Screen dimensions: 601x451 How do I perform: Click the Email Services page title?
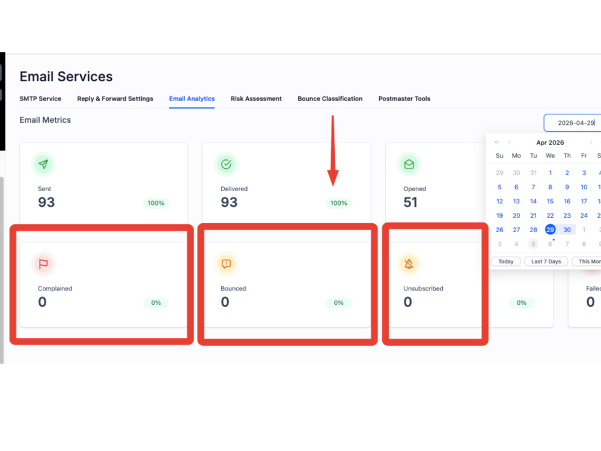point(66,77)
